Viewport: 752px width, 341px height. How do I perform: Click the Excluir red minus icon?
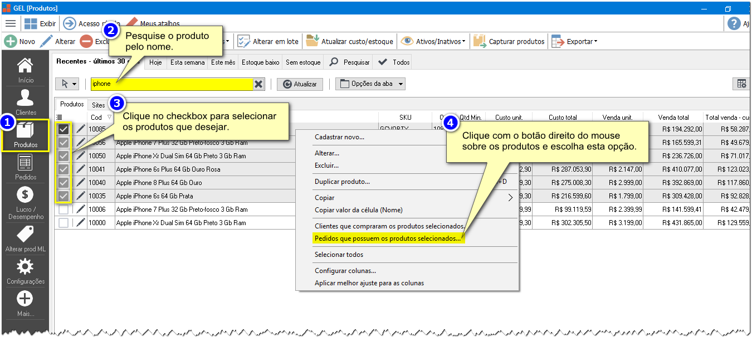(x=86, y=41)
